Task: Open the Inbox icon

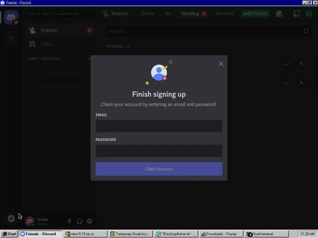Action: click(297, 14)
